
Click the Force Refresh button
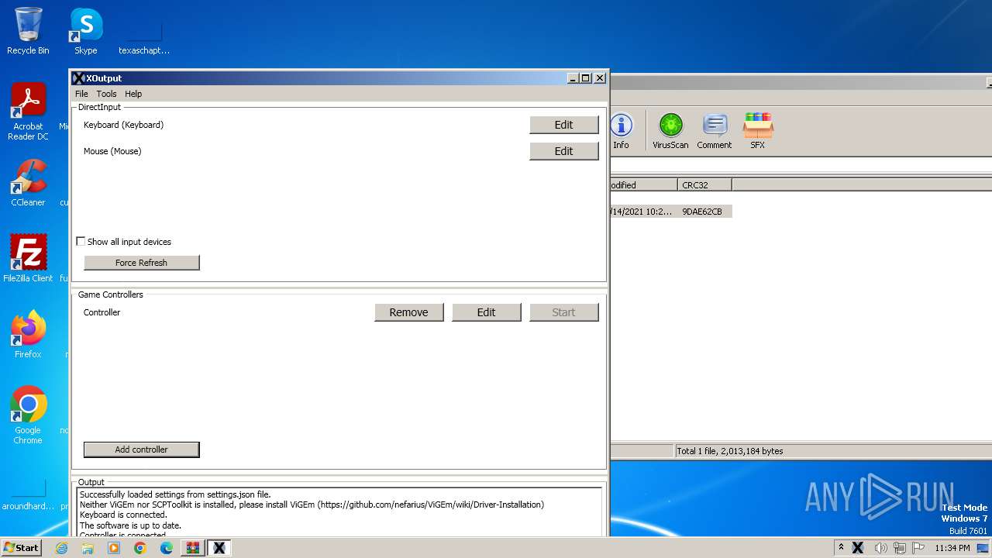(x=141, y=263)
